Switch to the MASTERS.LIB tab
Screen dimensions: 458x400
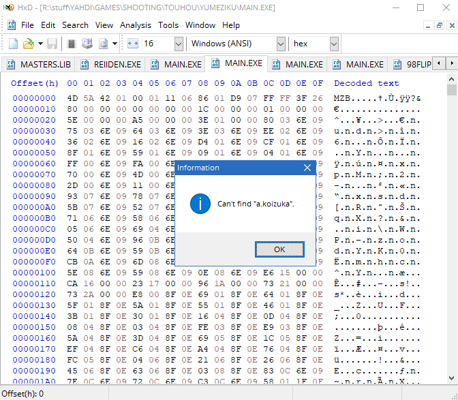(x=38, y=64)
